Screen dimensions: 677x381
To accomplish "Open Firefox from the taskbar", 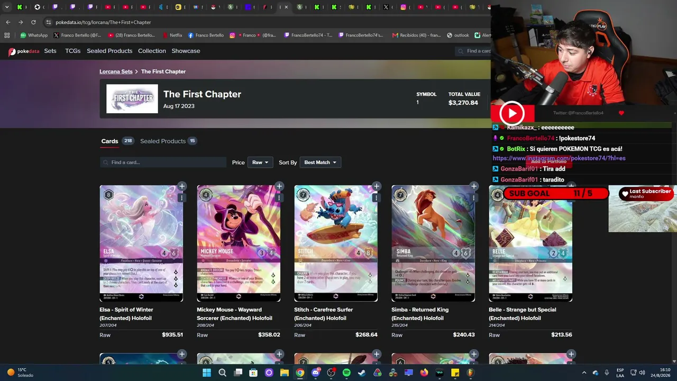I will point(424,373).
